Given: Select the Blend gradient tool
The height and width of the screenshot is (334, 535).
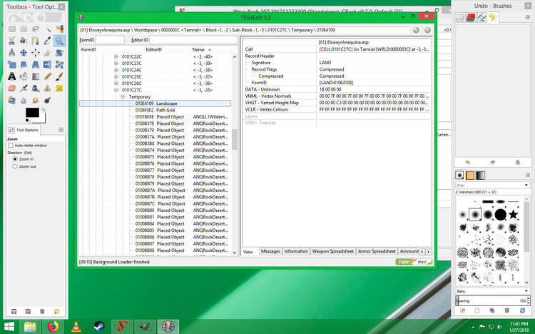Looking at the screenshot, I should coord(36,76).
